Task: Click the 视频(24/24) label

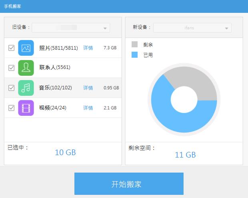Action: [53, 108]
